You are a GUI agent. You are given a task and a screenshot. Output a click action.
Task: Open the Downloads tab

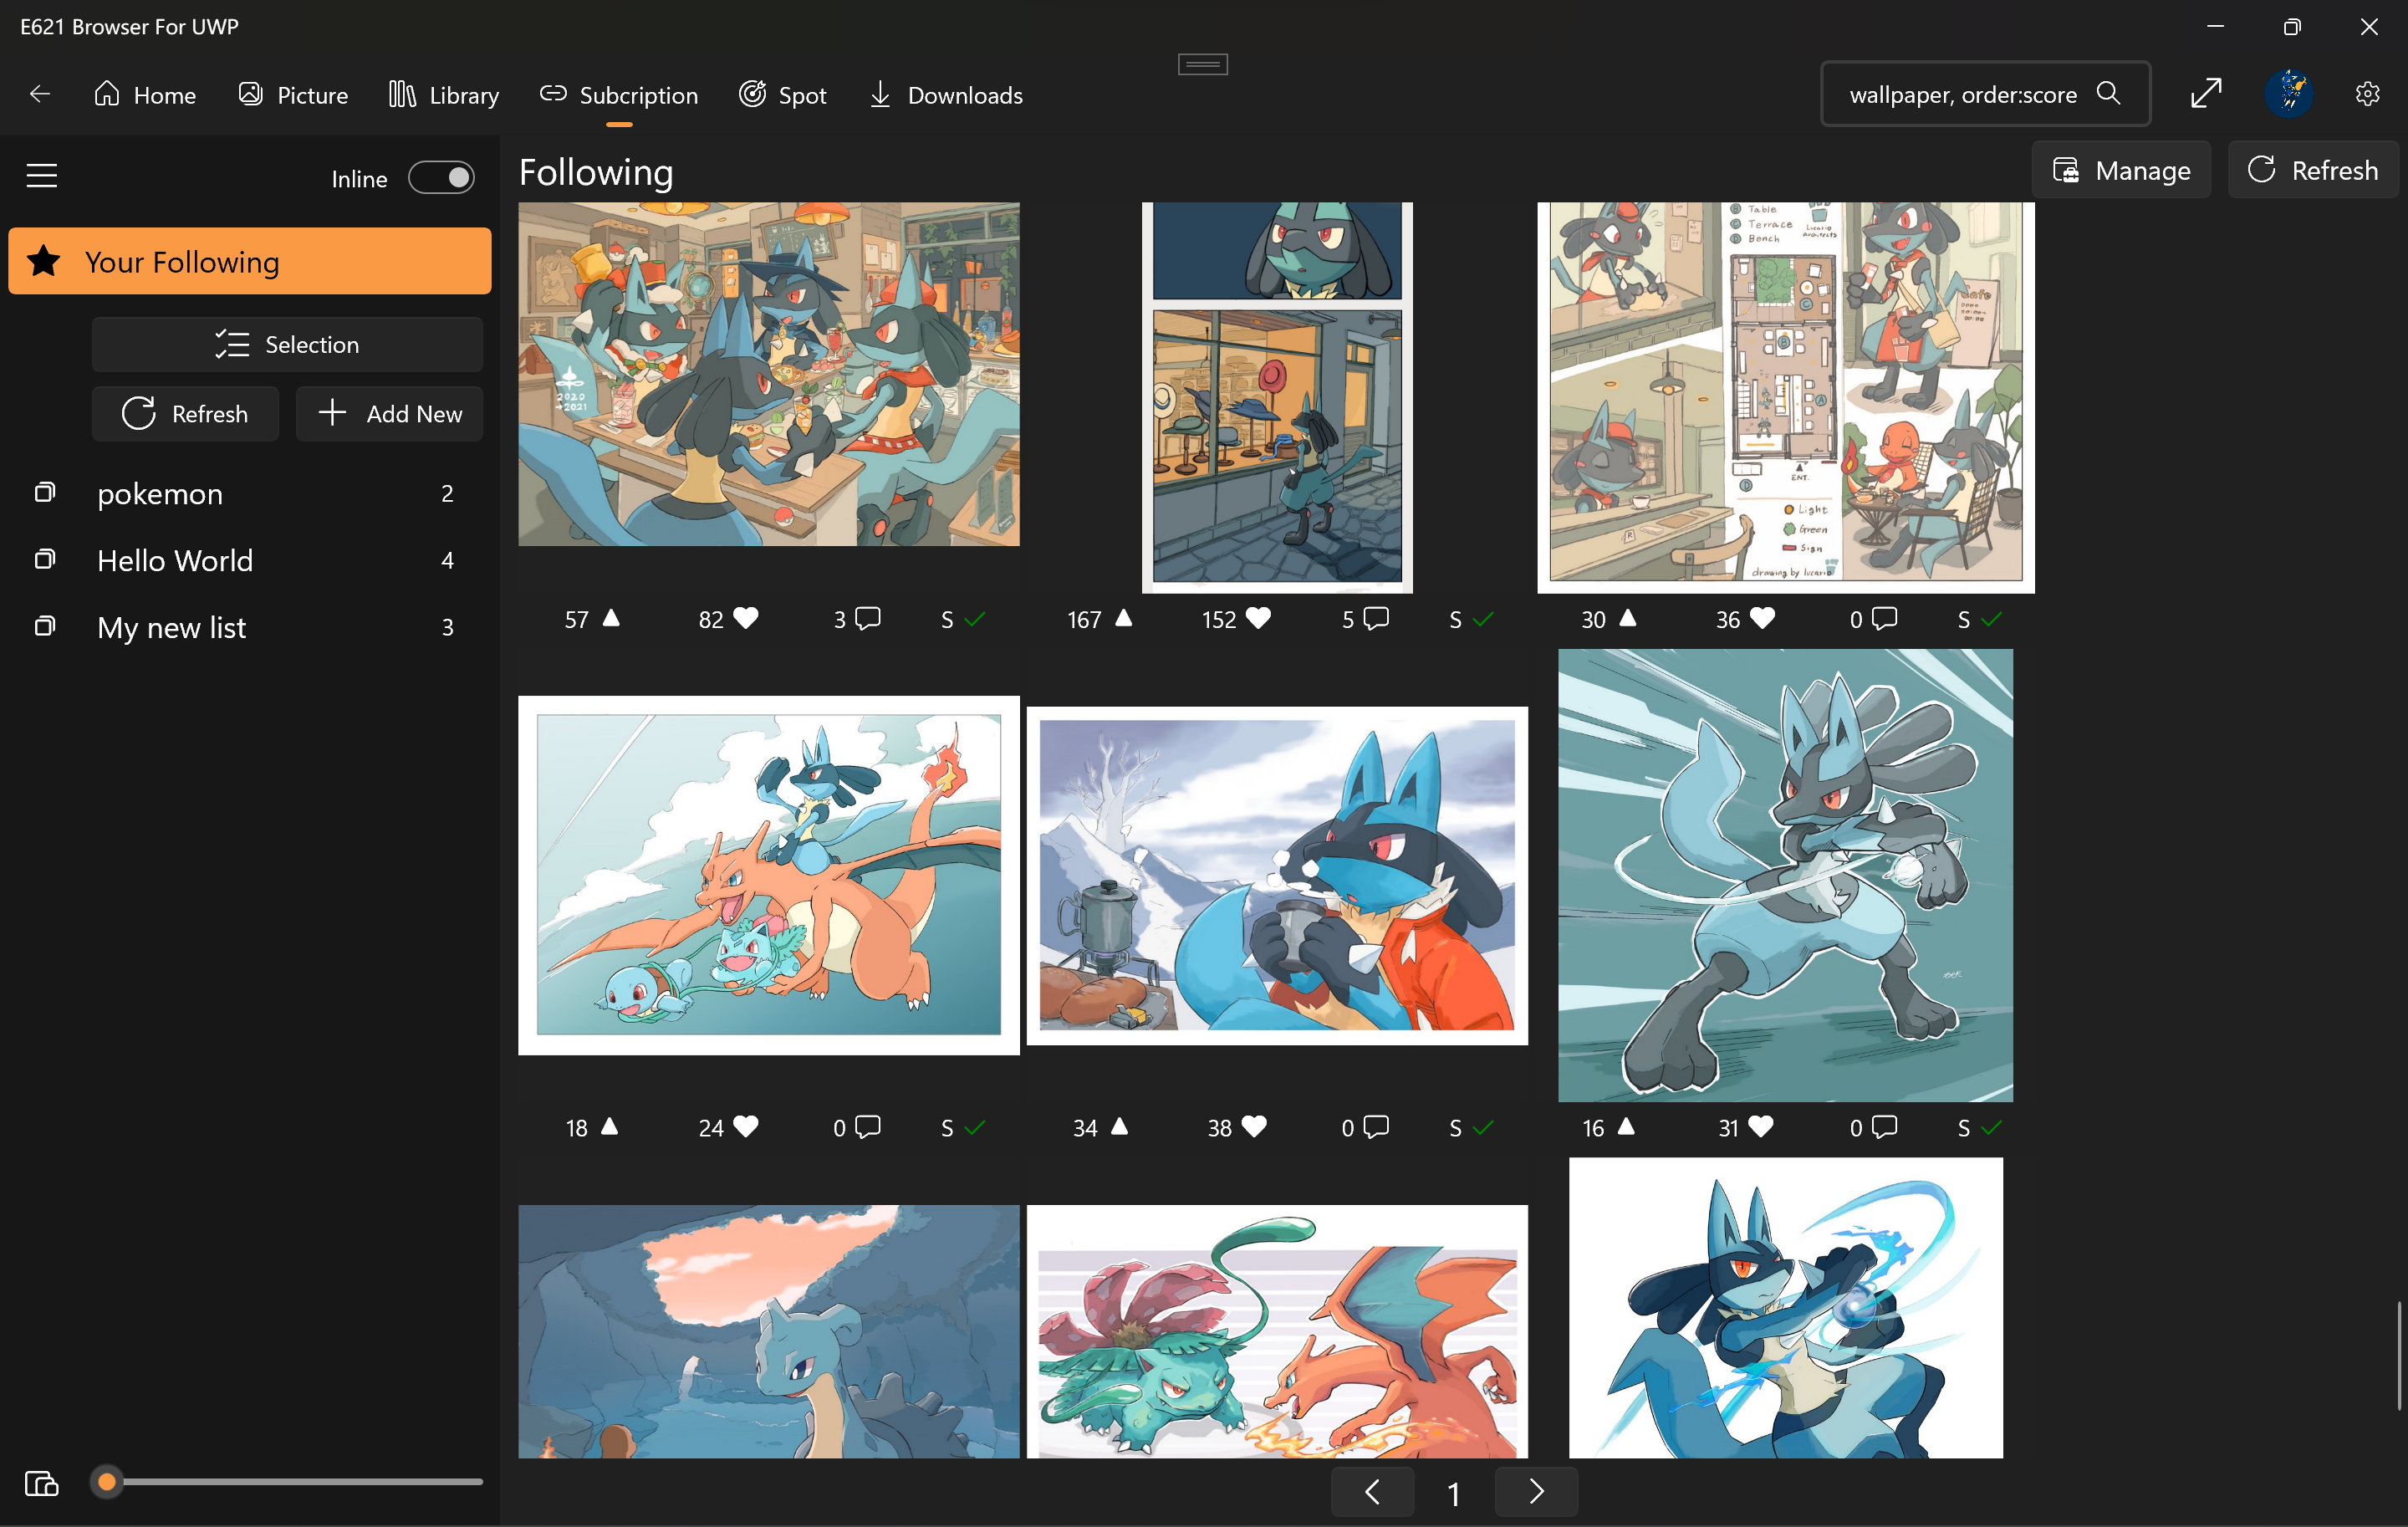(945, 95)
